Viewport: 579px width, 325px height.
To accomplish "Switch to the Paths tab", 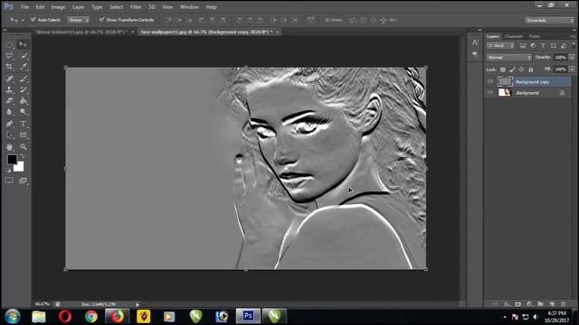I will pos(535,36).
